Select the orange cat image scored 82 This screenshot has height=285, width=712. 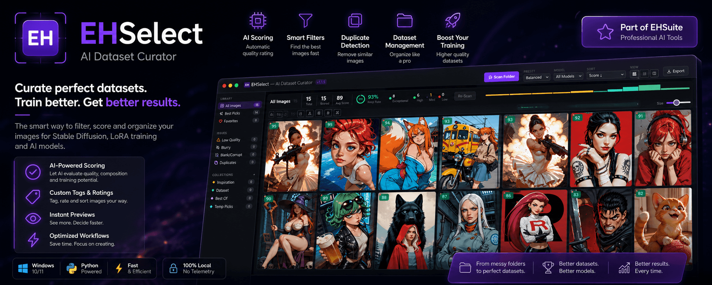663,220
